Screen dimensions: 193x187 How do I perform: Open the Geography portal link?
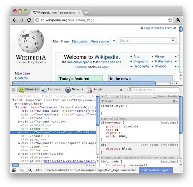pos(141,66)
